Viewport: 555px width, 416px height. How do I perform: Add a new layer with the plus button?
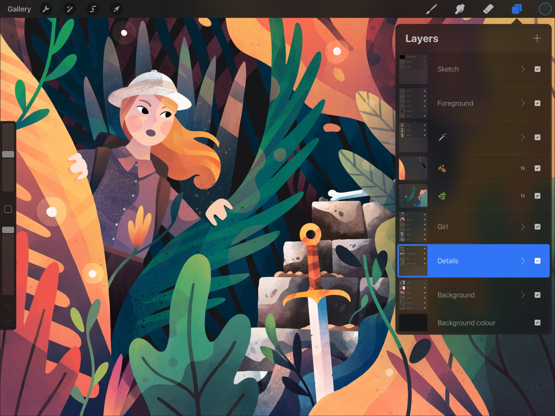(x=537, y=38)
